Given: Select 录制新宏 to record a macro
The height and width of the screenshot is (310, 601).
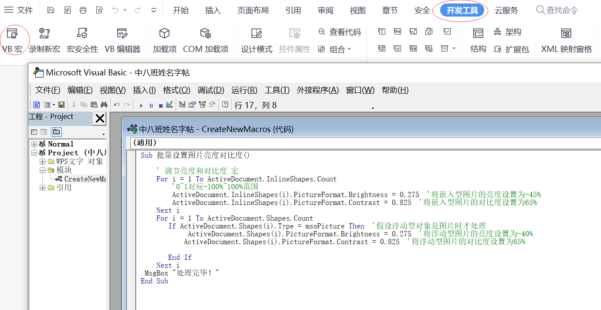Looking at the screenshot, I should tap(44, 39).
